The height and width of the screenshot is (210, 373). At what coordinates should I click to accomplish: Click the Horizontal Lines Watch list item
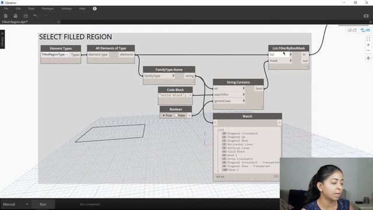(240, 144)
